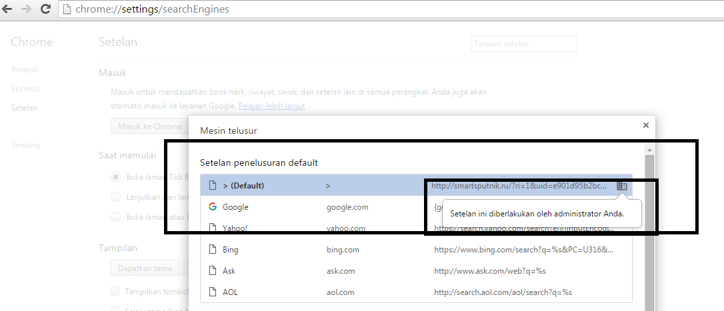Click the page icon in the address bar

pyautogui.click(x=67, y=9)
